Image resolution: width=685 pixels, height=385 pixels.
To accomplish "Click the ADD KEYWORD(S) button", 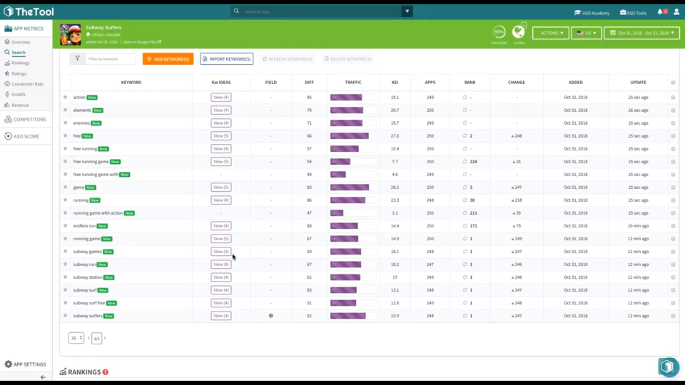I will tap(168, 59).
